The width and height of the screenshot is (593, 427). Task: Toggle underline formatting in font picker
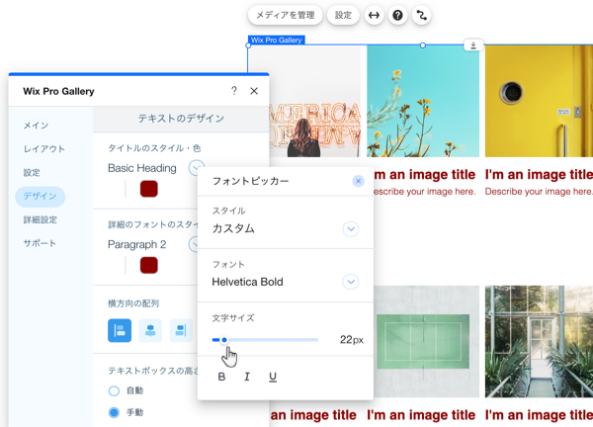point(273,377)
